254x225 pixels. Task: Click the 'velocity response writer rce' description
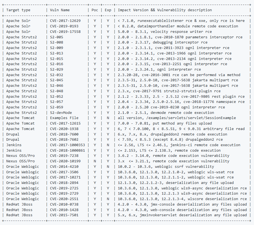(x=181, y=32)
